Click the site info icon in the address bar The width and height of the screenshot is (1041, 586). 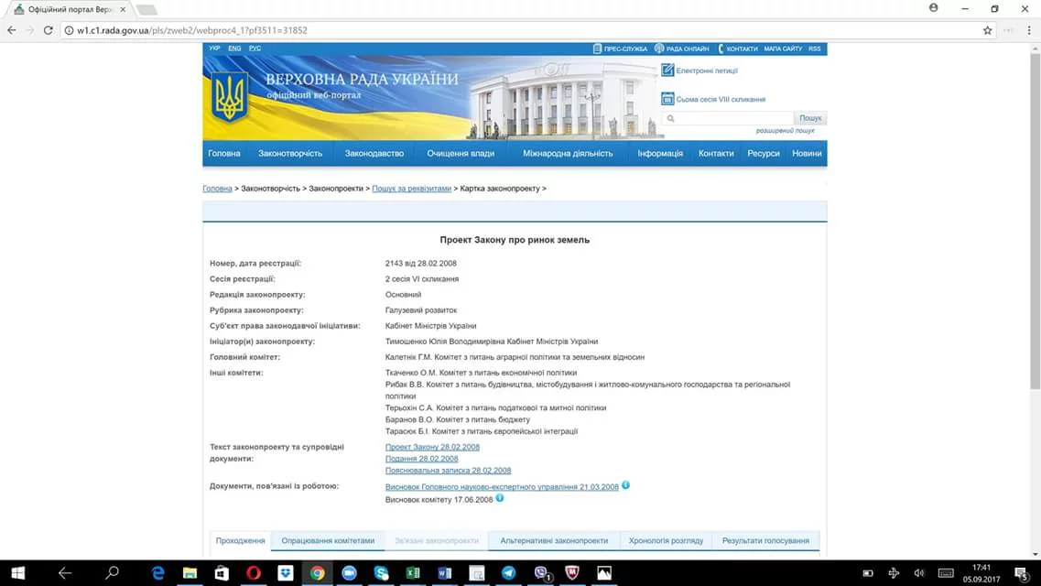(69, 30)
